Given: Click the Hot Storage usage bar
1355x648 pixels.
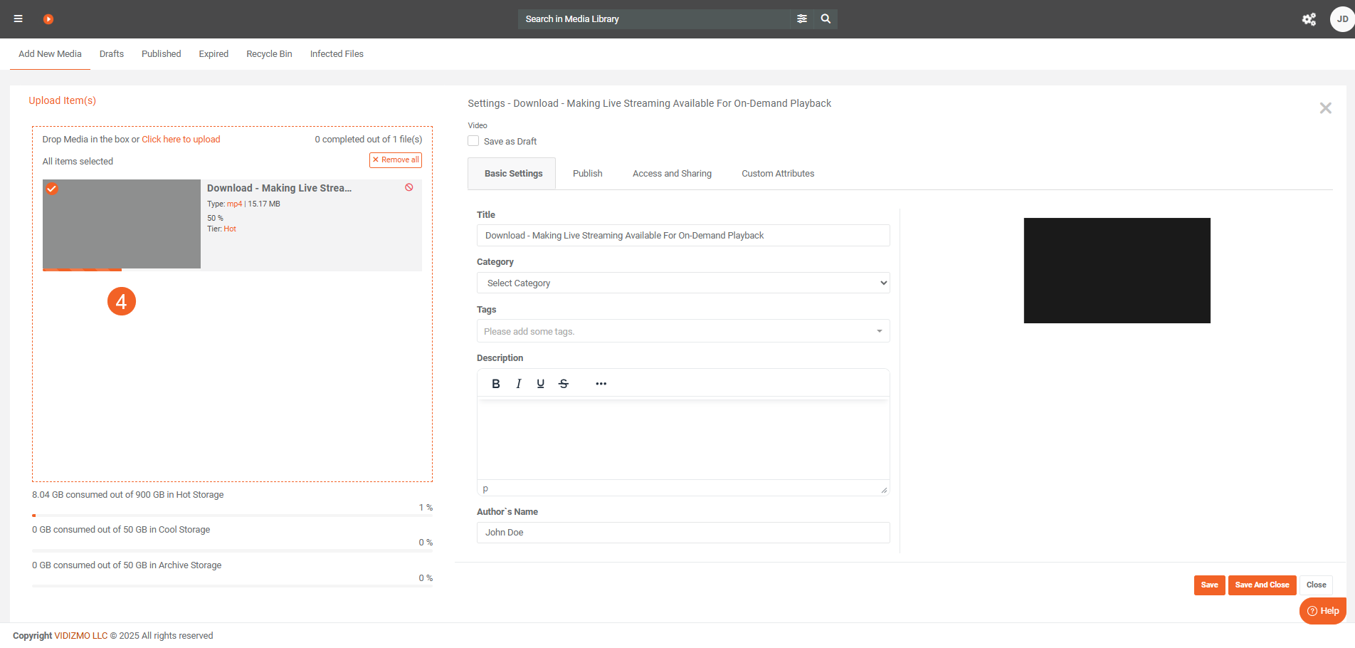Looking at the screenshot, I should point(232,516).
